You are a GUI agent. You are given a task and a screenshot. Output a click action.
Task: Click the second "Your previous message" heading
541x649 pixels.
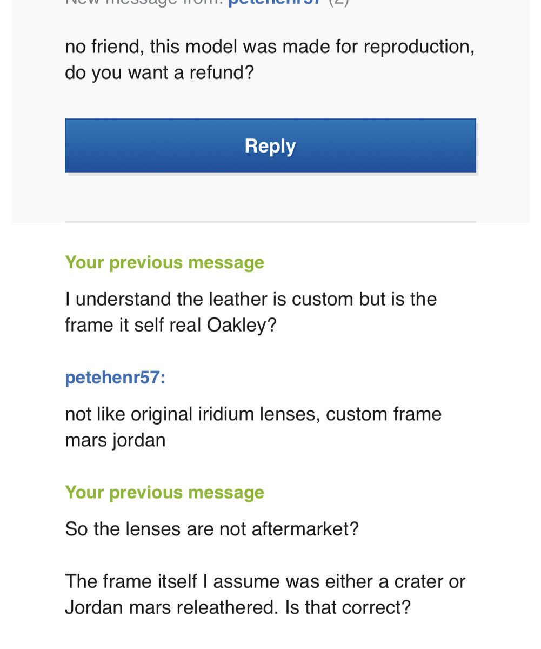coord(164,492)
